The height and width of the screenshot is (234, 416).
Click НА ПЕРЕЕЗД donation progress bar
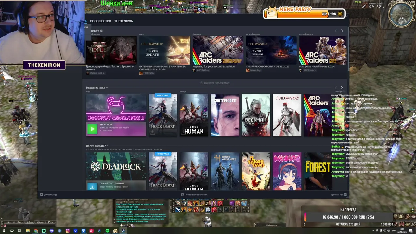(x=348, y=217)
